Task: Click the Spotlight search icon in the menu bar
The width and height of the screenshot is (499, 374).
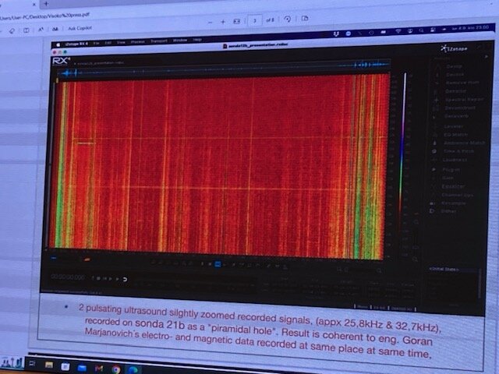Action: click(x=421, y=30)
